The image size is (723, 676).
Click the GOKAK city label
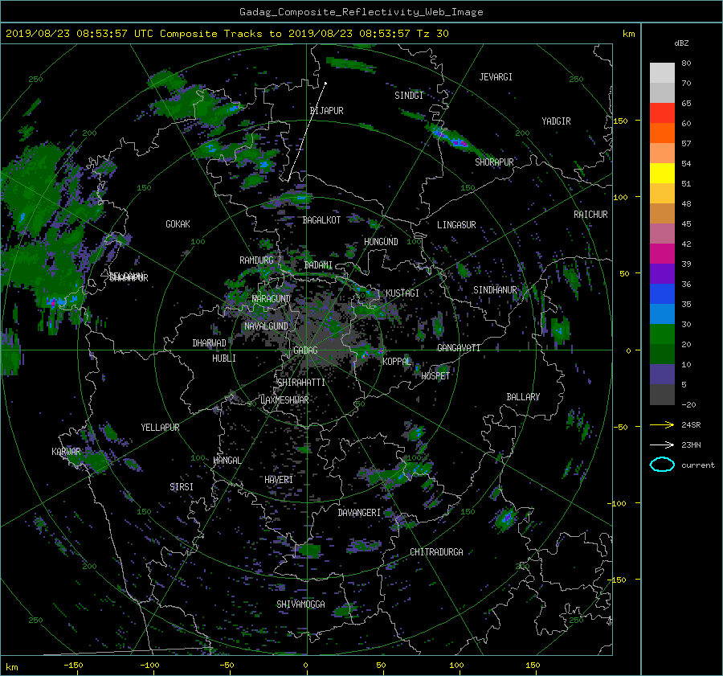(178, 224)
